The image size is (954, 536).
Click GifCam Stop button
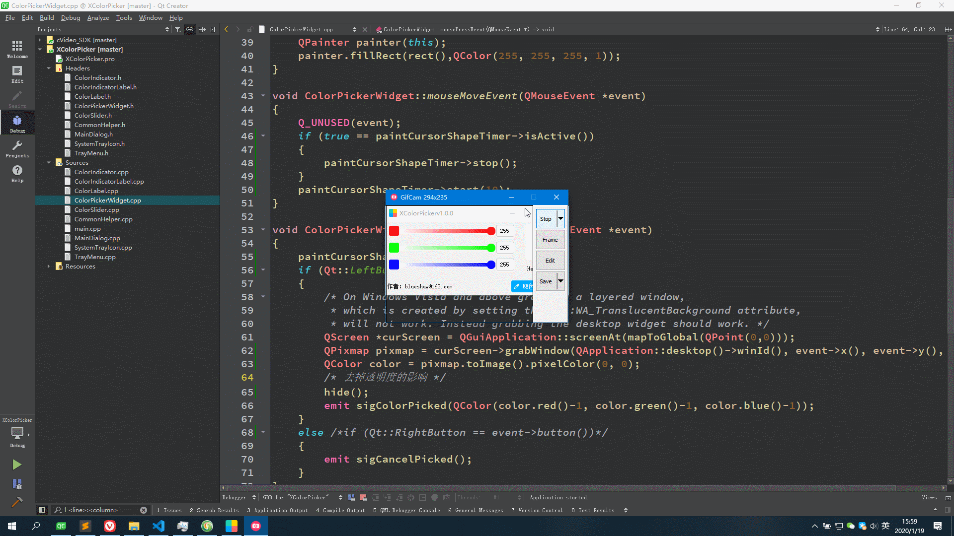[x=546, y=219]
